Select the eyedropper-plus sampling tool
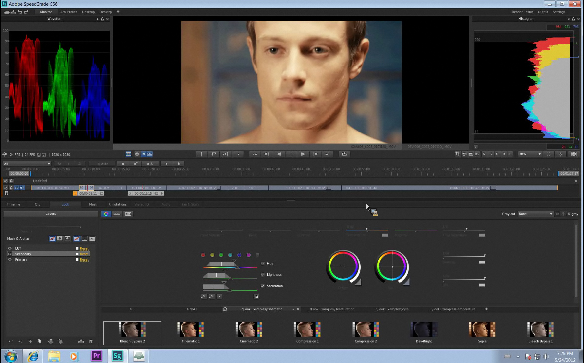Image resolution: width=585 pixels, height=363 pixels. (204, 296)
